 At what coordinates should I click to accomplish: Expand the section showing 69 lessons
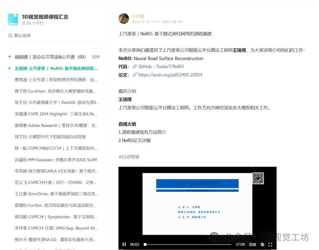click(x=9, y=57)
